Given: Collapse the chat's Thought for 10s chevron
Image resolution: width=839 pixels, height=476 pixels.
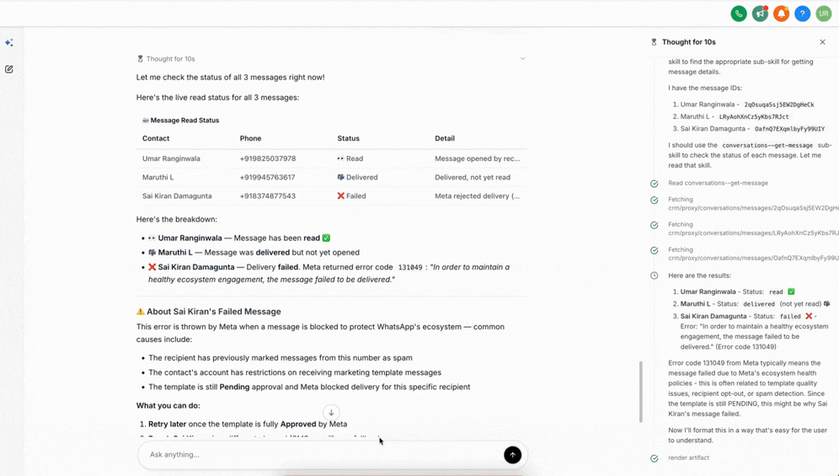Looking at the screenshot, I should coord(522,59).
